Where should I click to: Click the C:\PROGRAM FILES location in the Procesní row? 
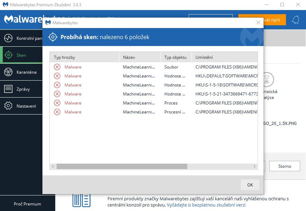(x=227, y=112)
